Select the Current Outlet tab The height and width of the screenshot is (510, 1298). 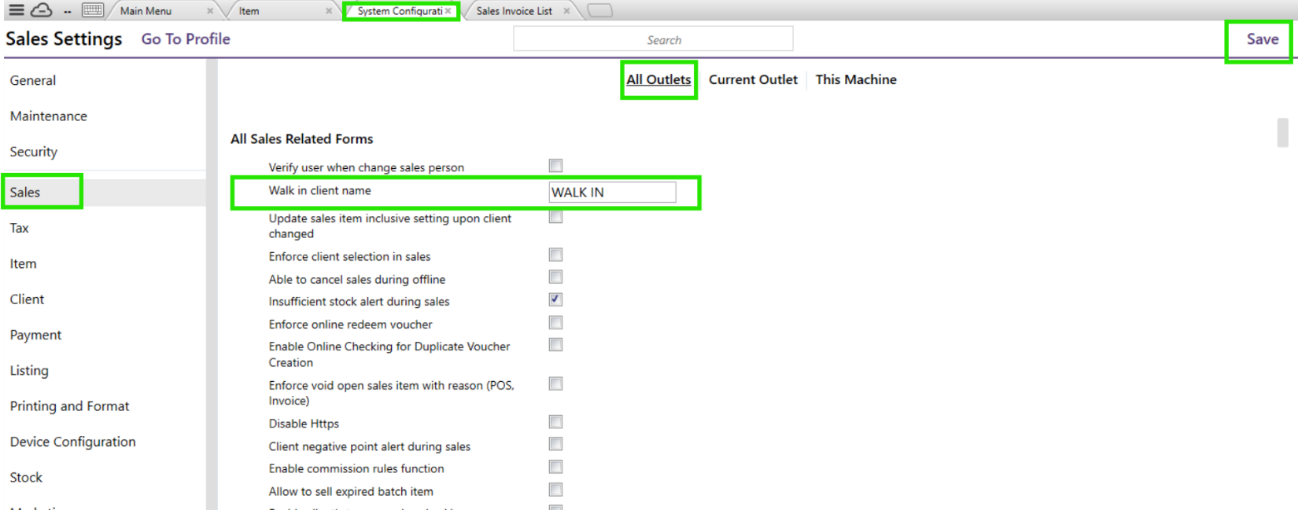pos(753,79)
